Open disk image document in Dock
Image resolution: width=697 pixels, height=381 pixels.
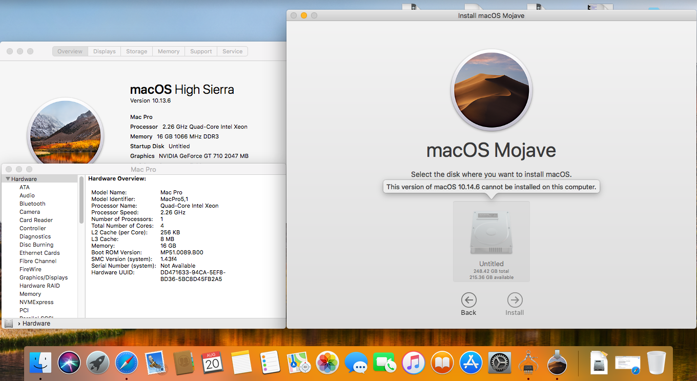(x=599, y=363)
